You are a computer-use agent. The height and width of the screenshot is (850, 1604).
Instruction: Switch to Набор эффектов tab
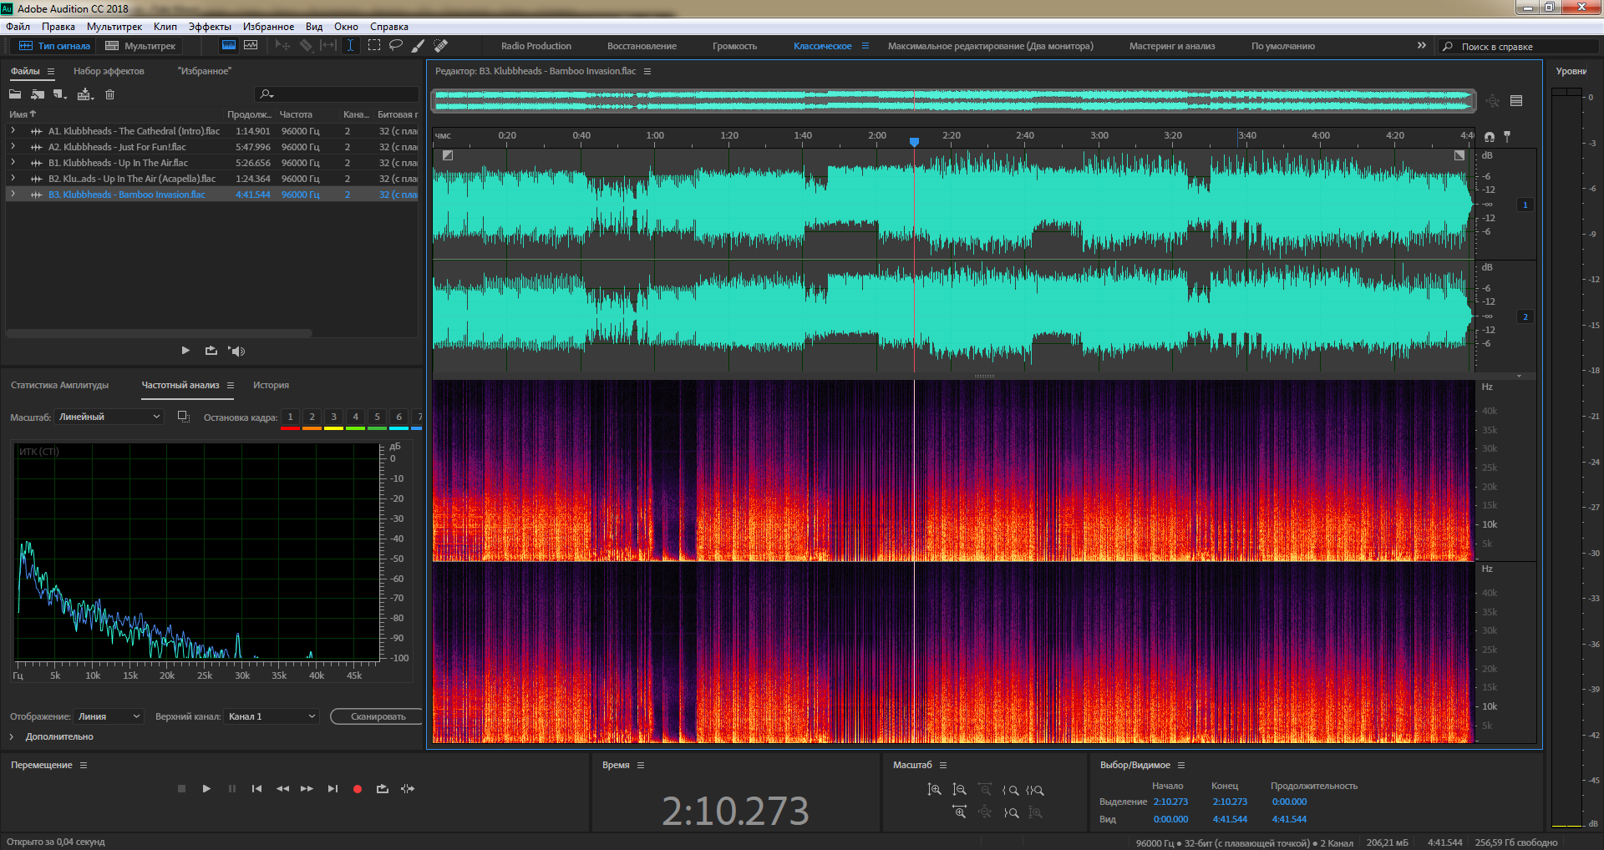tap(109, 71)
